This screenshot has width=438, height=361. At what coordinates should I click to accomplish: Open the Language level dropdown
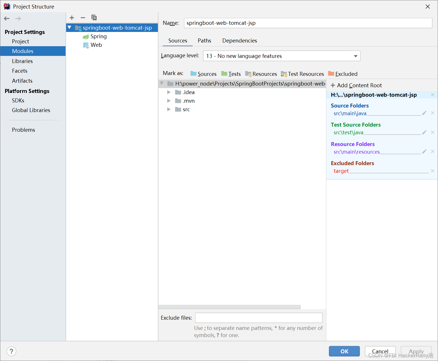(x=282, y=56)
